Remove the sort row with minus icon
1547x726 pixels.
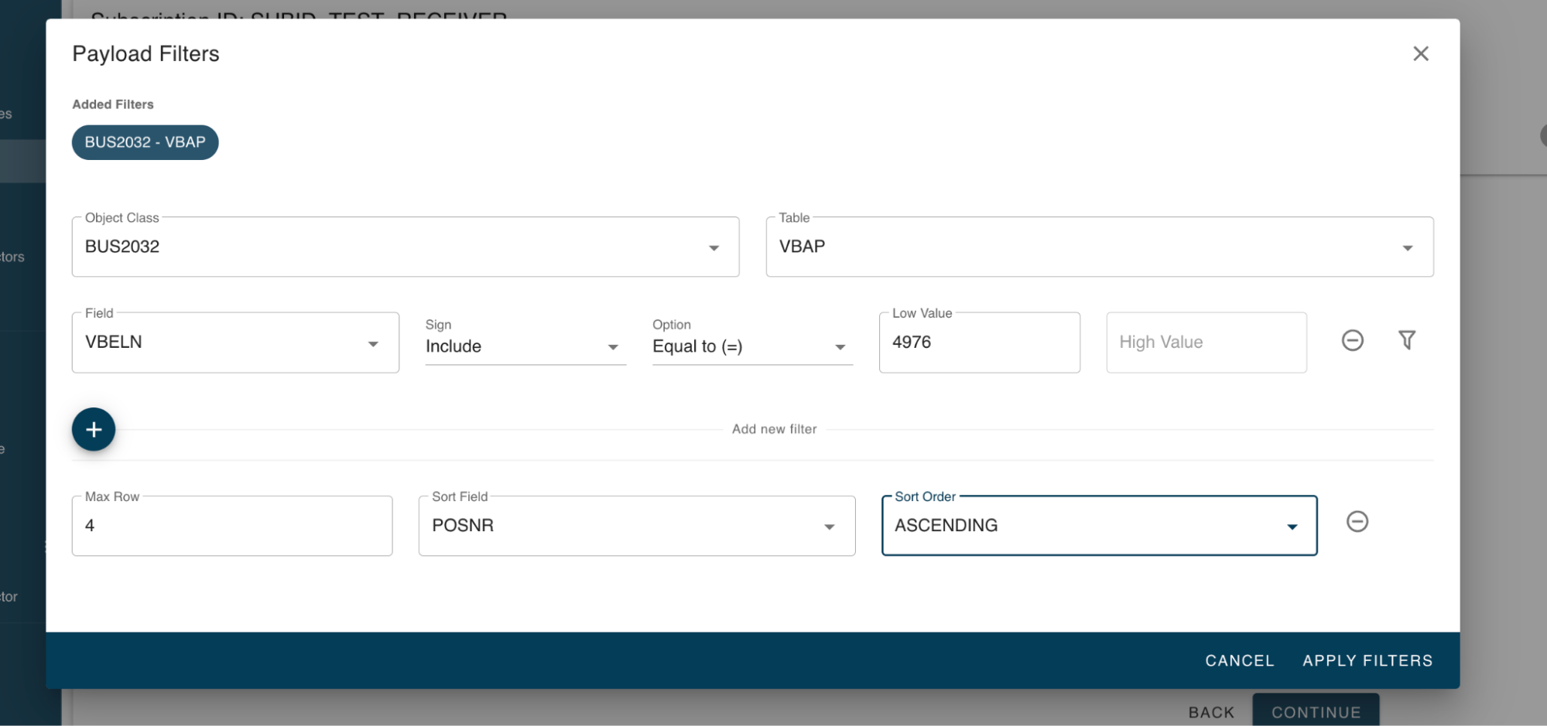(x=1357, y=522)
